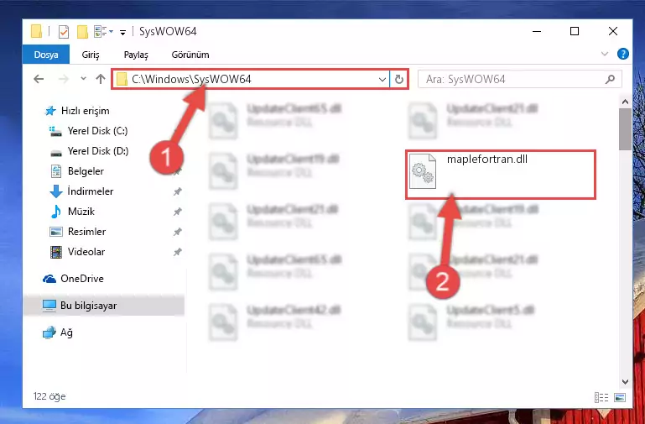Open Help with the blue question mark

[x=623, y=54]
